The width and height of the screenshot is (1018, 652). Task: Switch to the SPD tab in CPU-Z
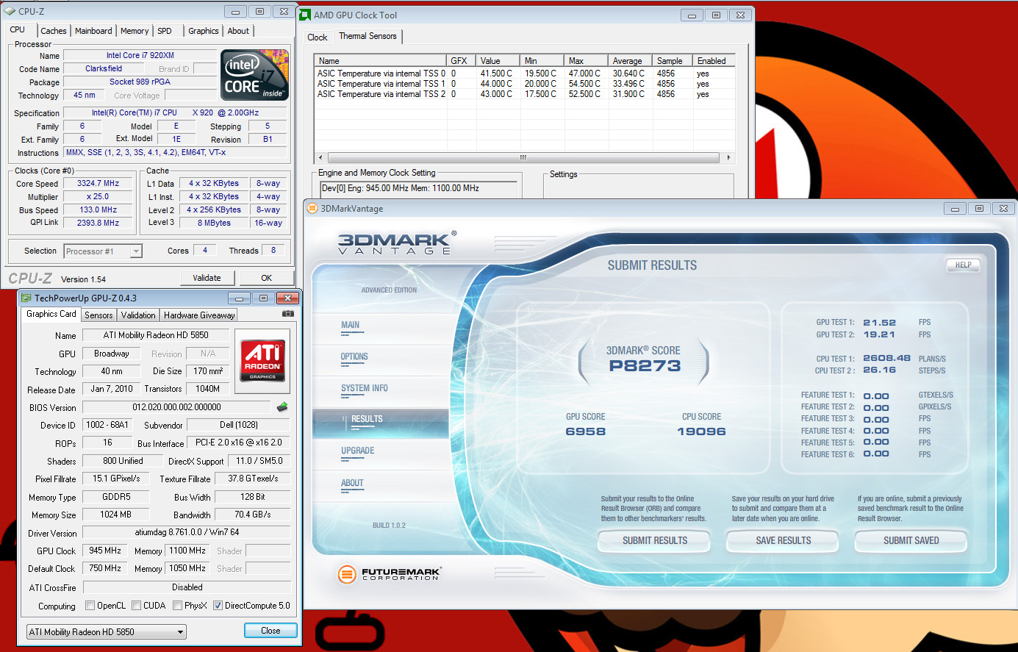pyautogui.click(x=165, y=31)
